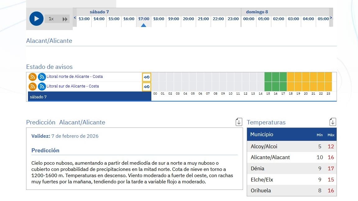Screen dimensions: 358x201
Task: Play the warnings animation
Action: (36, 19)
